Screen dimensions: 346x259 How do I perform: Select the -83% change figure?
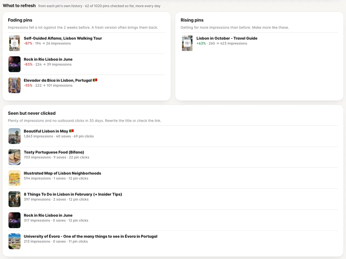(x=28, y=64)
